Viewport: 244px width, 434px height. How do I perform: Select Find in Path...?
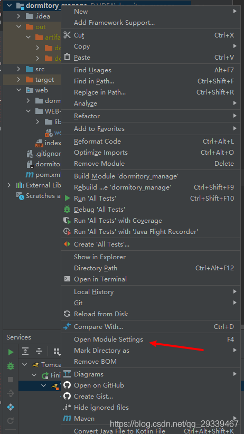151,81
